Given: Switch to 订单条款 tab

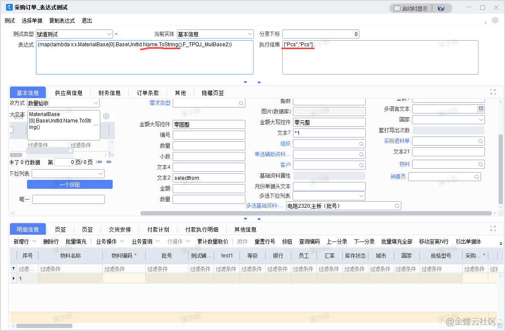Looking at the screenshot, I should pyautogui.click(x=147, y=93).
